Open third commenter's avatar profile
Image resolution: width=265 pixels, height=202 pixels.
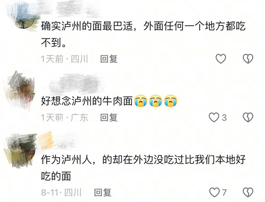21,150
